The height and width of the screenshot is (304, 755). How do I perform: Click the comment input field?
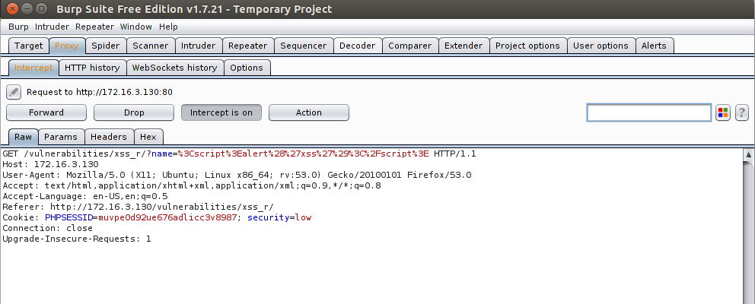[x=648, y=112]
